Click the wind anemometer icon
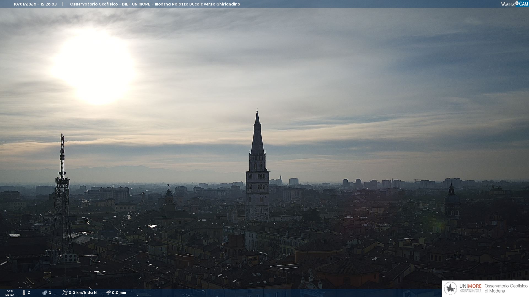Viewport: 529px width, 297px height. click(65, 292)
